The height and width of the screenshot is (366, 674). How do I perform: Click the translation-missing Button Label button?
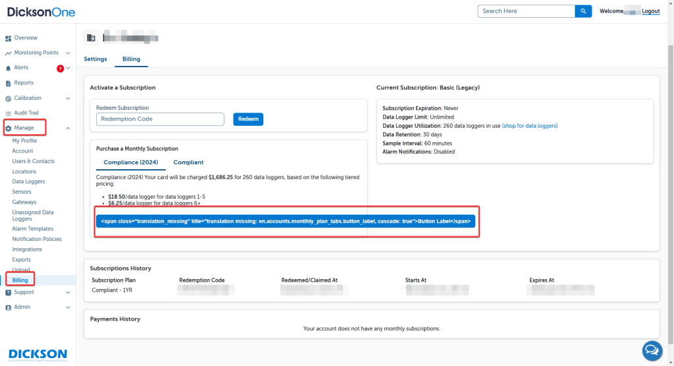pyautogui.click(x=286, y=221)
